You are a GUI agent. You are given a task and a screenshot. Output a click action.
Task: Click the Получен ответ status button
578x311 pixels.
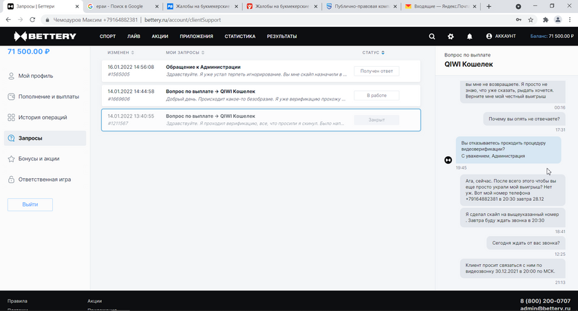(376, 71)
